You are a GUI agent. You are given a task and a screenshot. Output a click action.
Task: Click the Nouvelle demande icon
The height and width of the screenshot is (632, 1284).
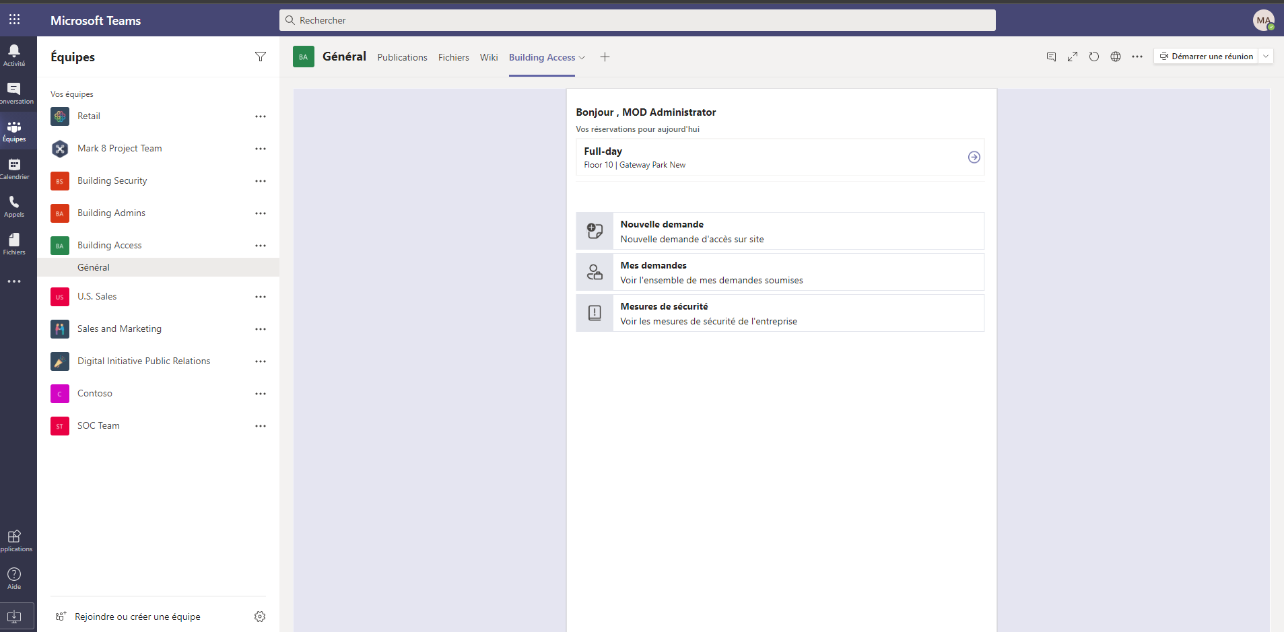coord(595,231)
